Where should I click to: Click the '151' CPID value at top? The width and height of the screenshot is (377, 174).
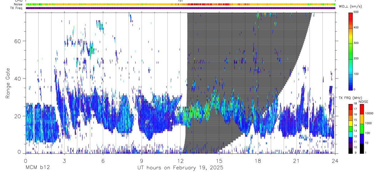(181, 1)
